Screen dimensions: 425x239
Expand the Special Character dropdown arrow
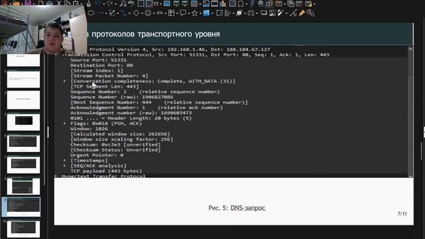tap(246, 4)
